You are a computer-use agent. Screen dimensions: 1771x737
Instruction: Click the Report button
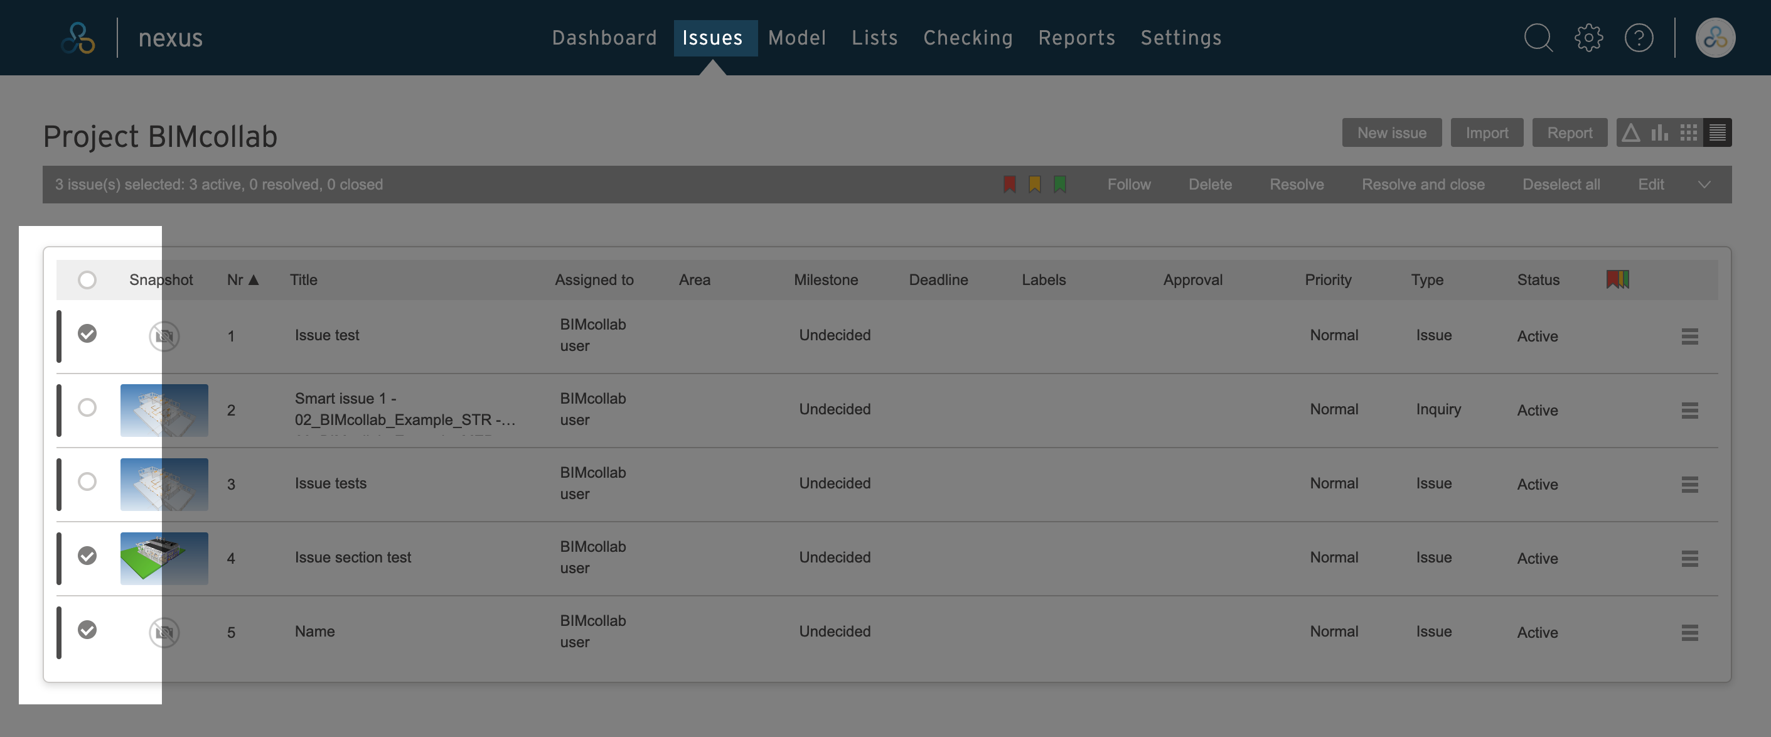click(1569, 132)
